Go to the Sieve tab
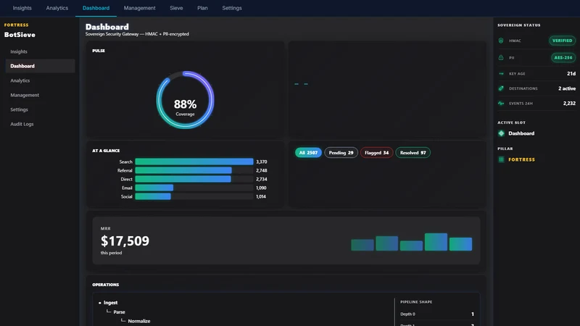Viewport: 580px width, 326px height. pos(176,8)
